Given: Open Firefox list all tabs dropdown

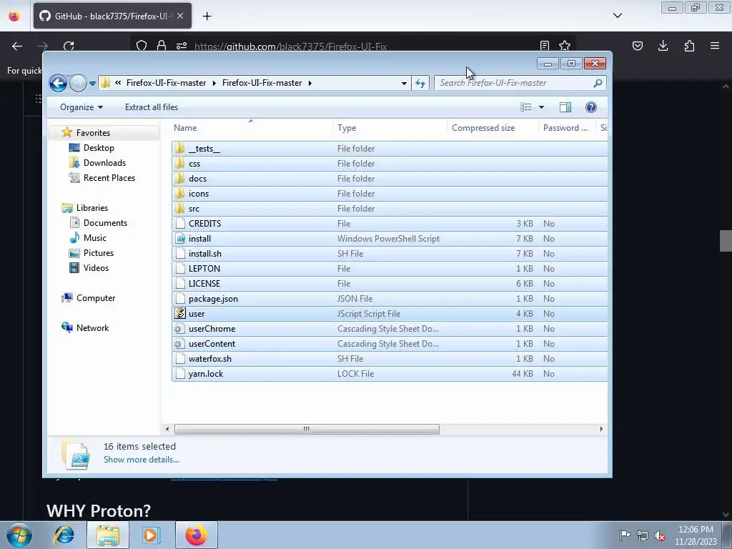Looking at the screenshot, I should pyautogui.click(x=617, y=16).
